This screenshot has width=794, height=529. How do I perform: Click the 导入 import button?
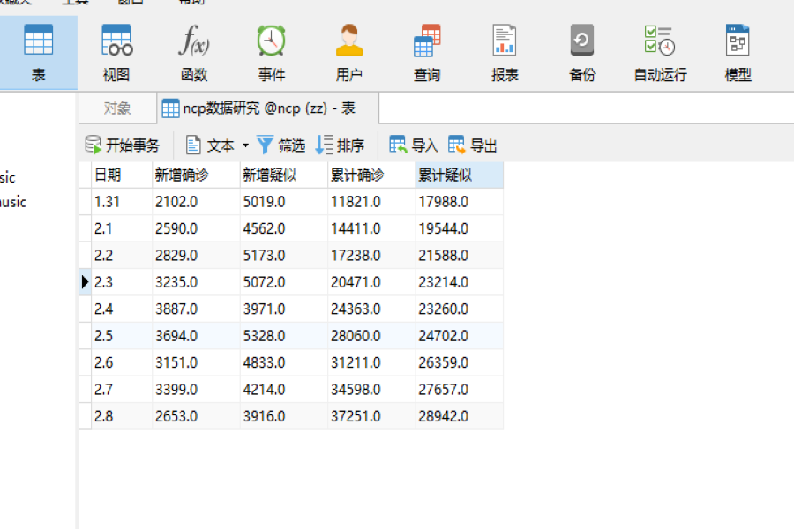click(414, 145)
